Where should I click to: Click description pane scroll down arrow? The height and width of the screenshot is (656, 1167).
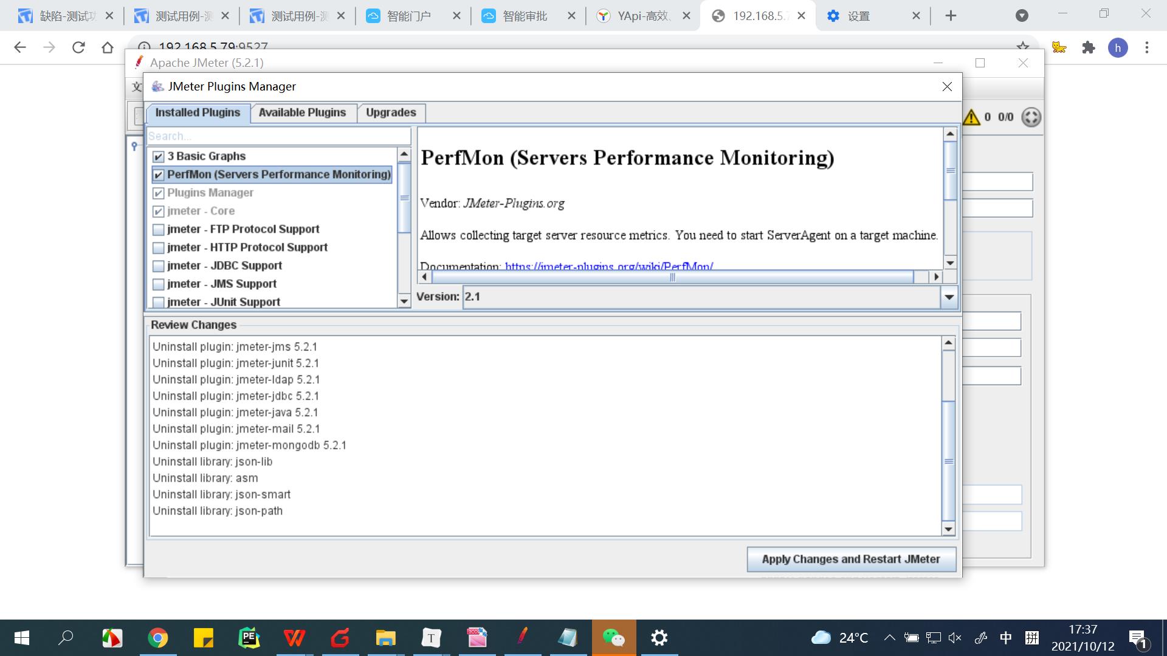(x=950, y=263)
